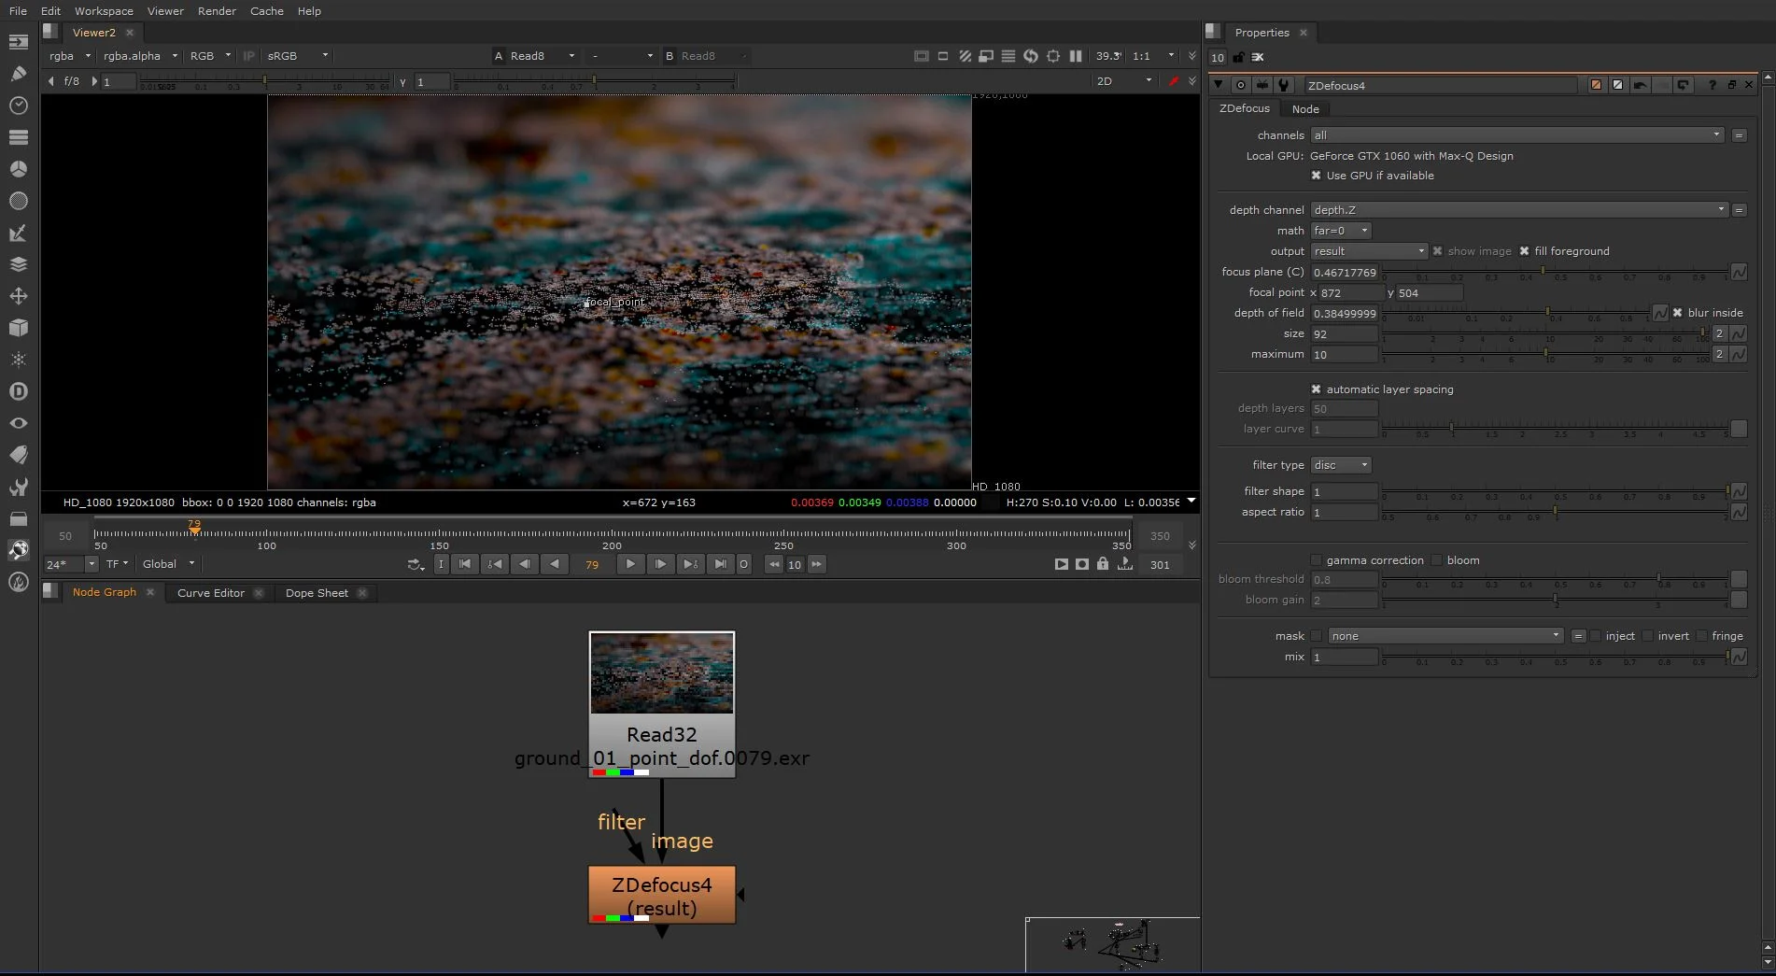The width and height of the screenshot is (1776, 976).
Task: Click the aspect ratio slider
Action: pos(1555,512)
